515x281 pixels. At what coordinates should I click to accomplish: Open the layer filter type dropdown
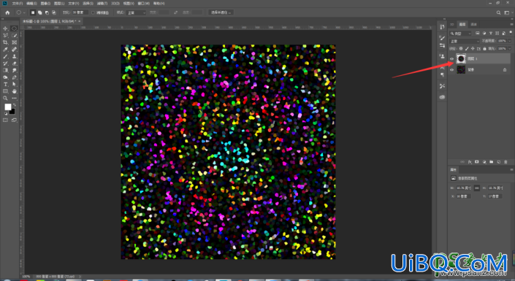coord(461,34)
